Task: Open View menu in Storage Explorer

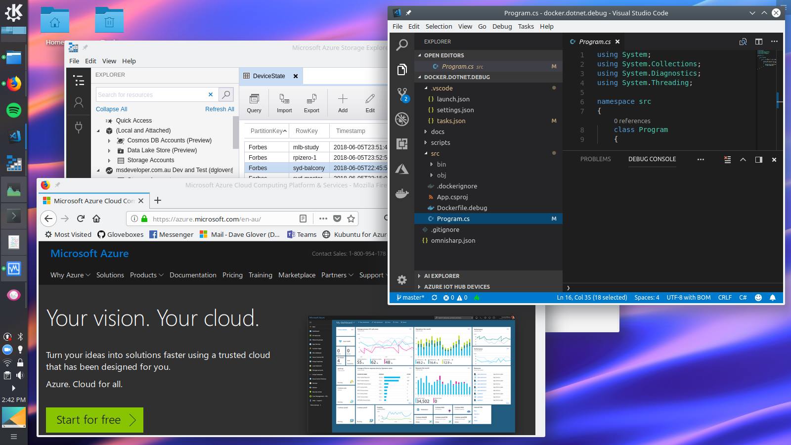Action: [x=109, y=61]
